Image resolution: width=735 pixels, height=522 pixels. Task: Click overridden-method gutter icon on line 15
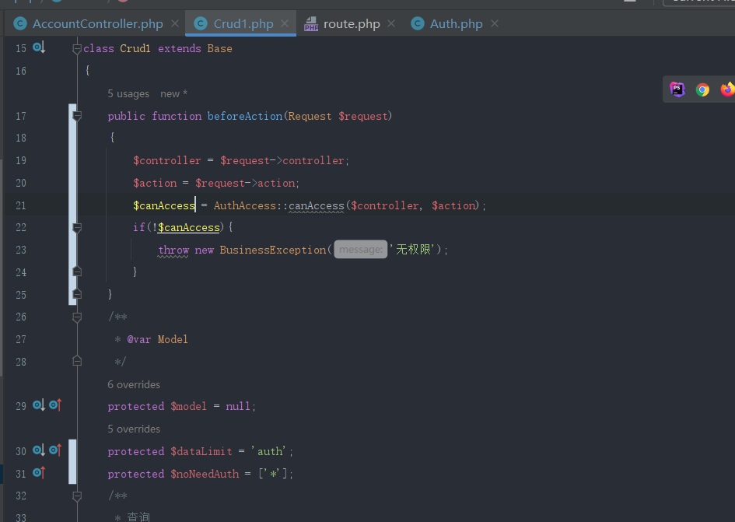[x=39, y=47]
